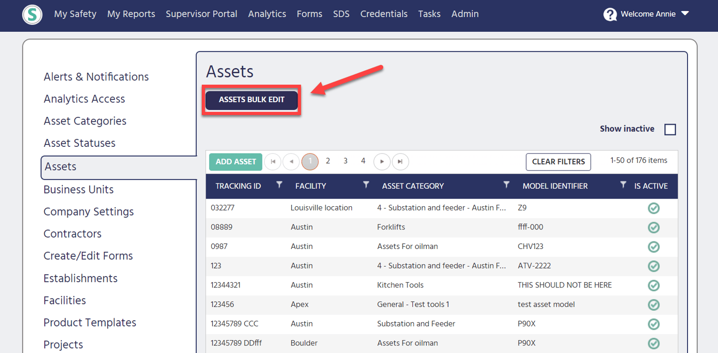Filter by Tracking ID column funnel icon

pos(279,185)
